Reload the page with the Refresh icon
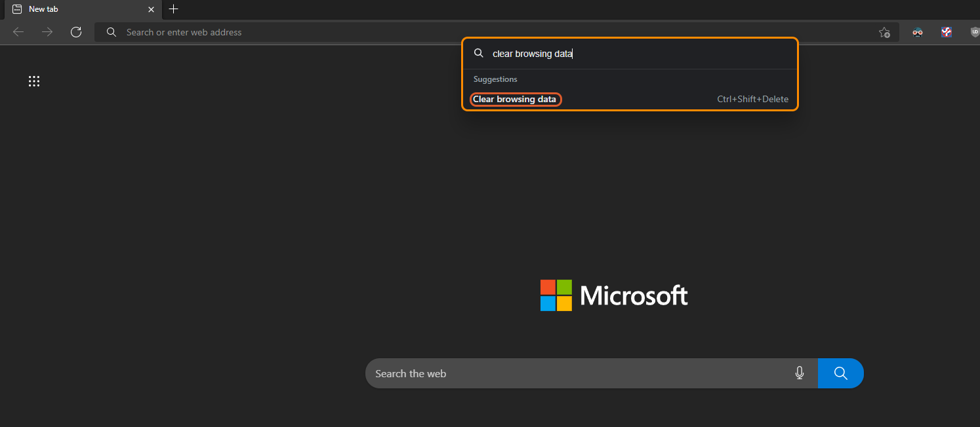Viewport: 980px width, 427px height. point(76,32)
